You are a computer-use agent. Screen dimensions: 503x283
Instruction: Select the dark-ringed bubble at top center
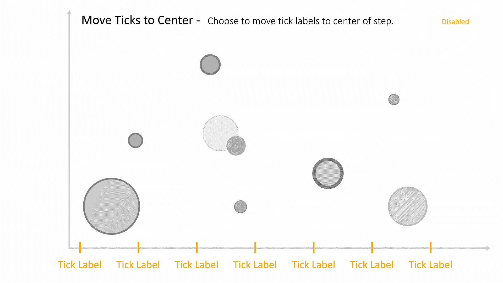click(210, 65)
